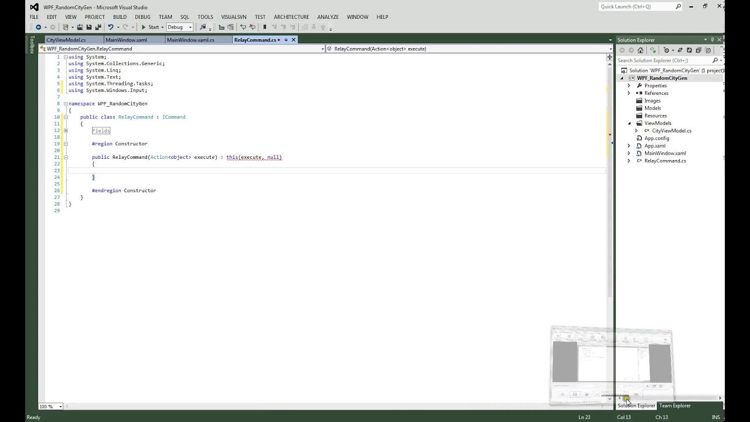Open the VIEW menu
750x422 pixels.
(x=70, y=17)
